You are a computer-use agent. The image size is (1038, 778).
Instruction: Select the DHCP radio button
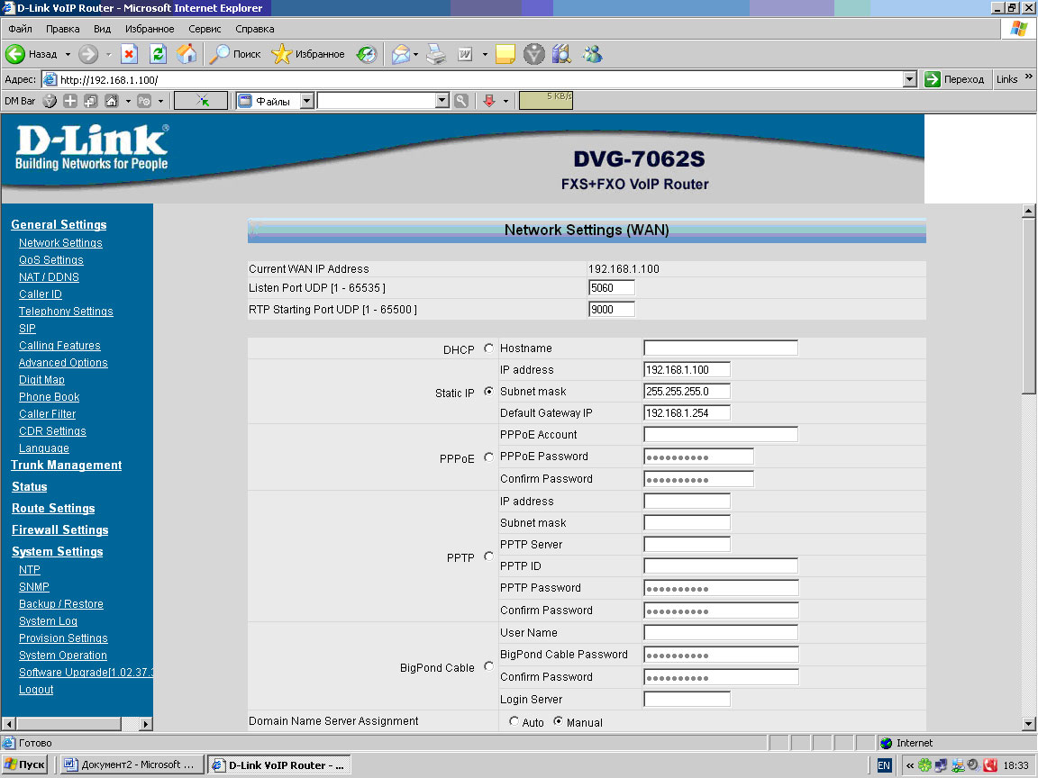(489, 348)
